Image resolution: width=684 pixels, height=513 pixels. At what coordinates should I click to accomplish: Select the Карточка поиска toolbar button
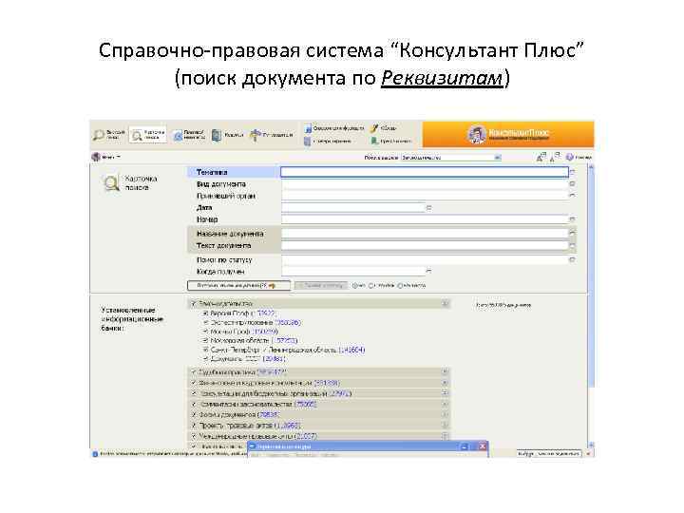pos(149,134)
